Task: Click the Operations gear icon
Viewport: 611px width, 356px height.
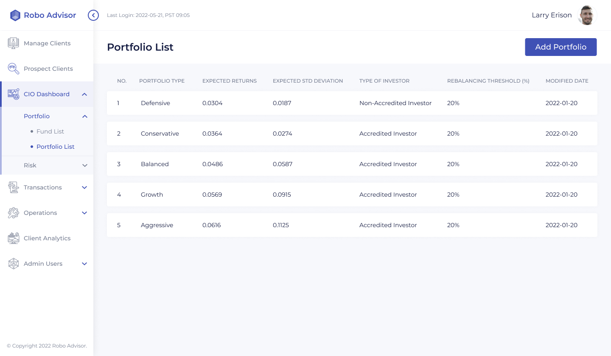Action: 14,213
